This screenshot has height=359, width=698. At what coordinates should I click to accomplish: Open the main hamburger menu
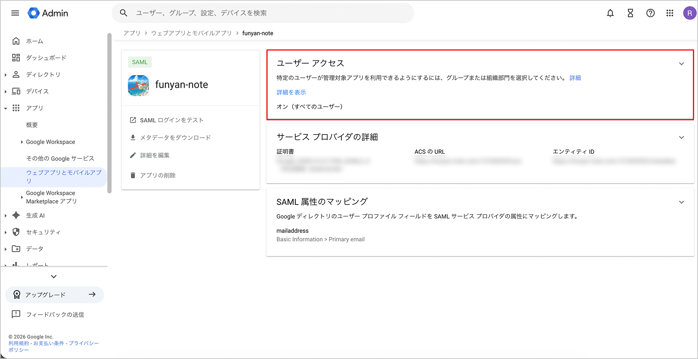click(x=15, y=13)
